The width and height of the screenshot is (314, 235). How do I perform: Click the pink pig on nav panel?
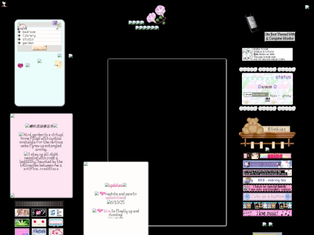click(x=22, y=27)
